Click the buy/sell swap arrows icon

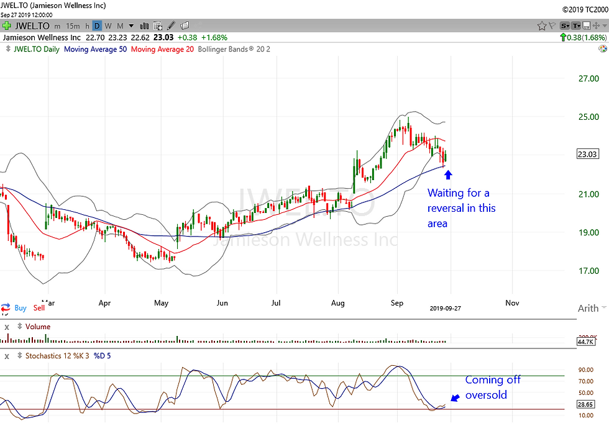[x=6, y=307]
